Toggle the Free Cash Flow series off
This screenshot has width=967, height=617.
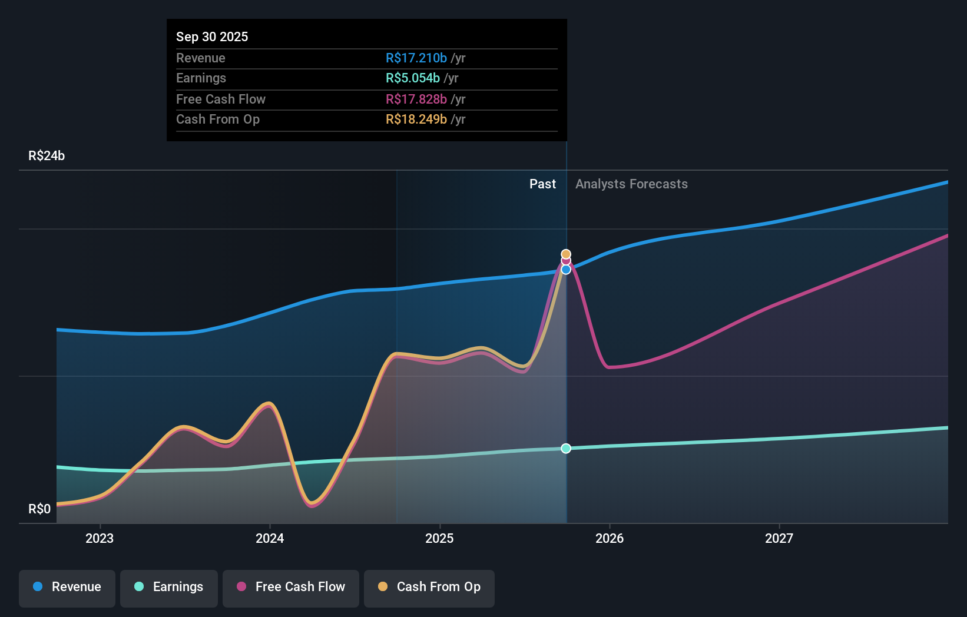coord(290,587)
